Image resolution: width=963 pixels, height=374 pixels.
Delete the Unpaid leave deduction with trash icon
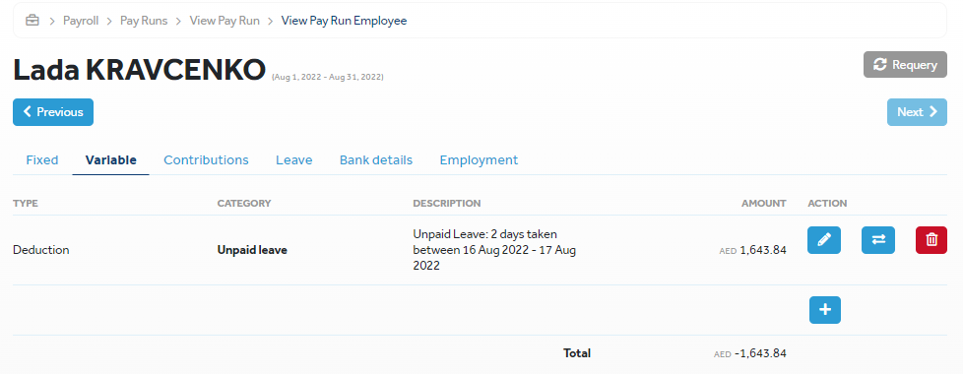pos(931,240)
